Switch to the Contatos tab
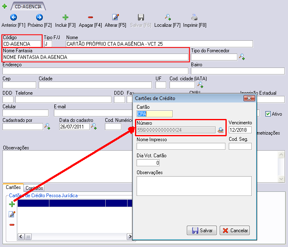288x247 pixels. coord(34,188)
